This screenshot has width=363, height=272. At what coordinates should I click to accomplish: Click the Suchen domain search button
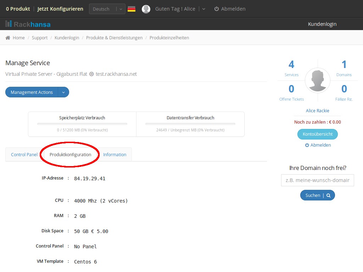click(x=317, y=195)
